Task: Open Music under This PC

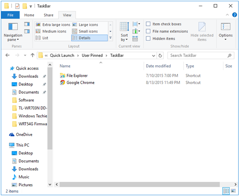Action: point(21,177)
